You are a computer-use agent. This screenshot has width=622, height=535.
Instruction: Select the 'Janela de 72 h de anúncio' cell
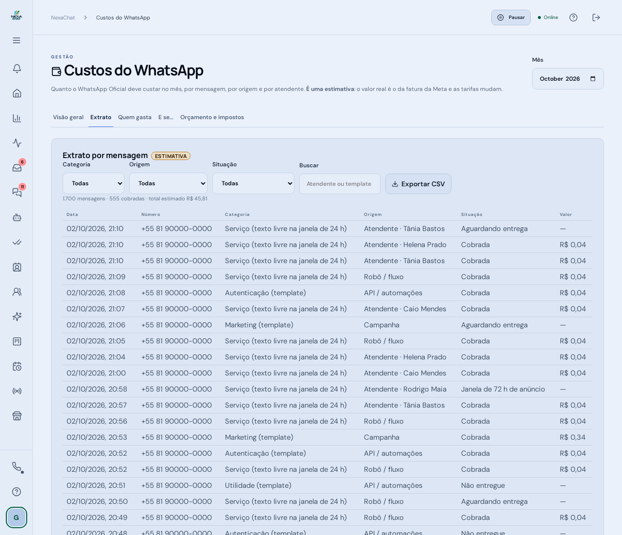[503, 389]
